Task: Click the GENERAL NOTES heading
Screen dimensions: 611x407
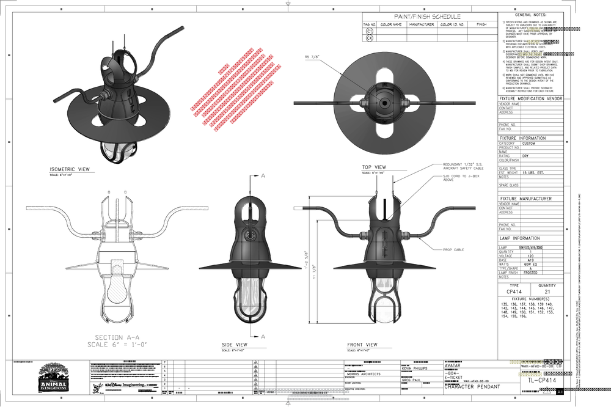Action: tap(530, 15)
